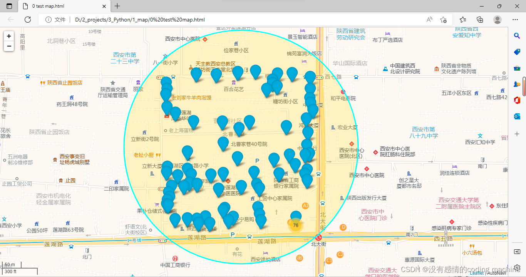
Task: Open sidebar Office icon
Action: 517,100
